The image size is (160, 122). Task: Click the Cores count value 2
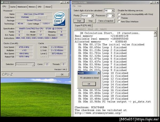click(x=47, y=64)
